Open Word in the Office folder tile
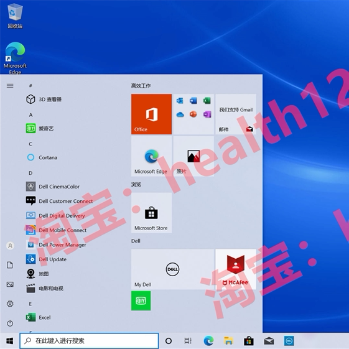This screenshot has width=349, height=349. (193, 101)
